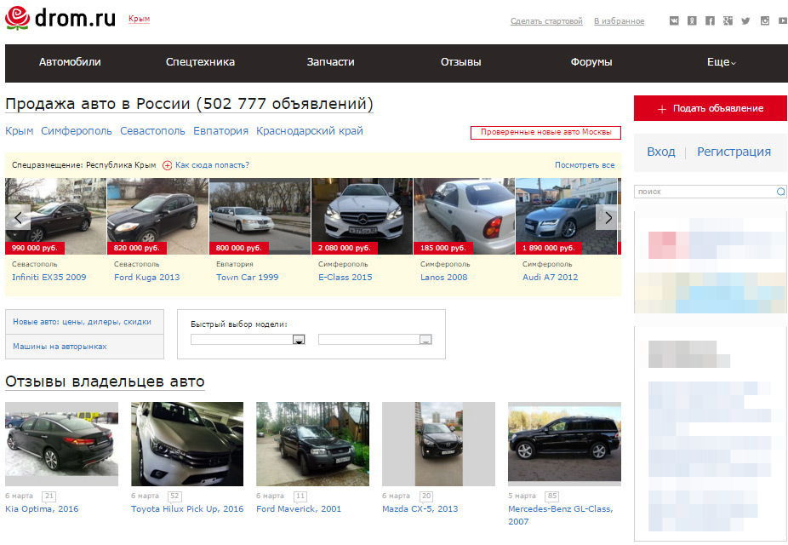Change region via 'Крым' selector
Screen dimensions: 788x545
(139, 19)
